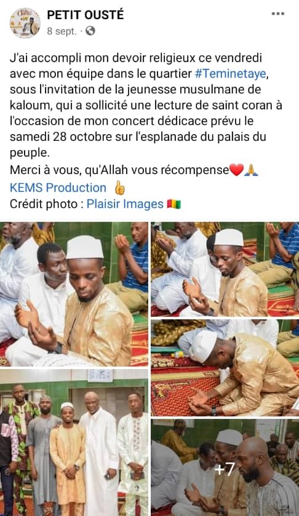
Task: Click the Guinea flag emoji
Action: pyautogui.click(x=174, y=204)
